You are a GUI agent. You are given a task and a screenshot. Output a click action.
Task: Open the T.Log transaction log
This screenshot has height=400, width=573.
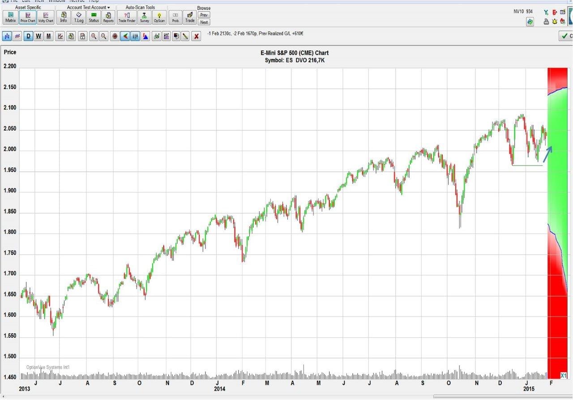coord(78,17)
